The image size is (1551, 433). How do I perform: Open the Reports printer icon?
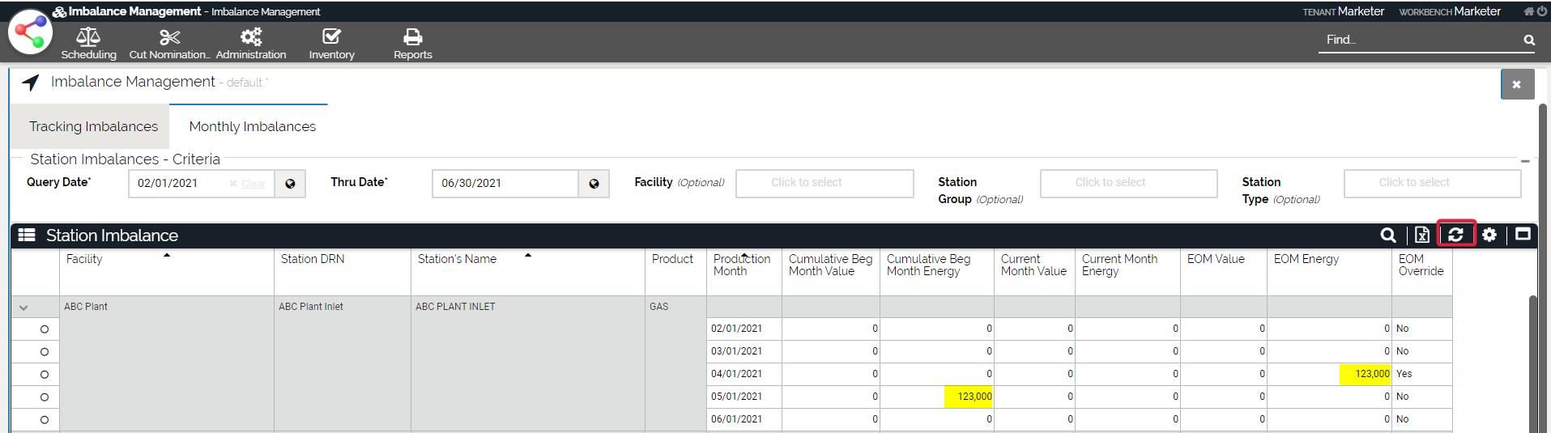click(412, 37)
